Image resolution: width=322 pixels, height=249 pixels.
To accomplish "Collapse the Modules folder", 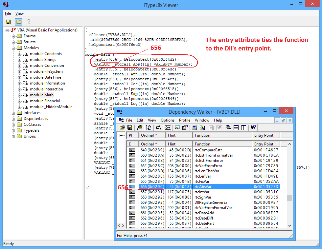I will click(x=13, y=48).
